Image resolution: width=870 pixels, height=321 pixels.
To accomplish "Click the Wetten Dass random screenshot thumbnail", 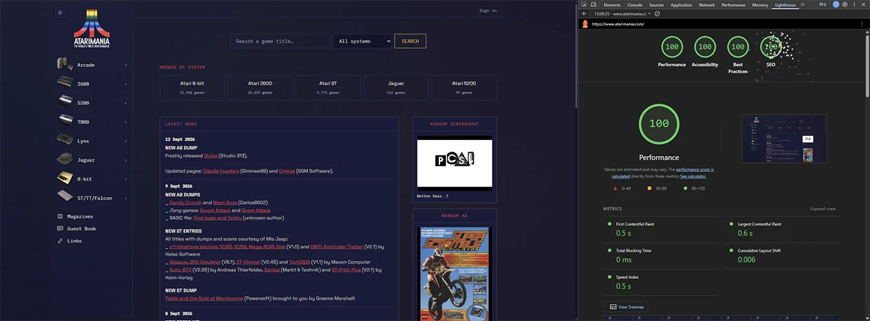I will coord(455,162).
